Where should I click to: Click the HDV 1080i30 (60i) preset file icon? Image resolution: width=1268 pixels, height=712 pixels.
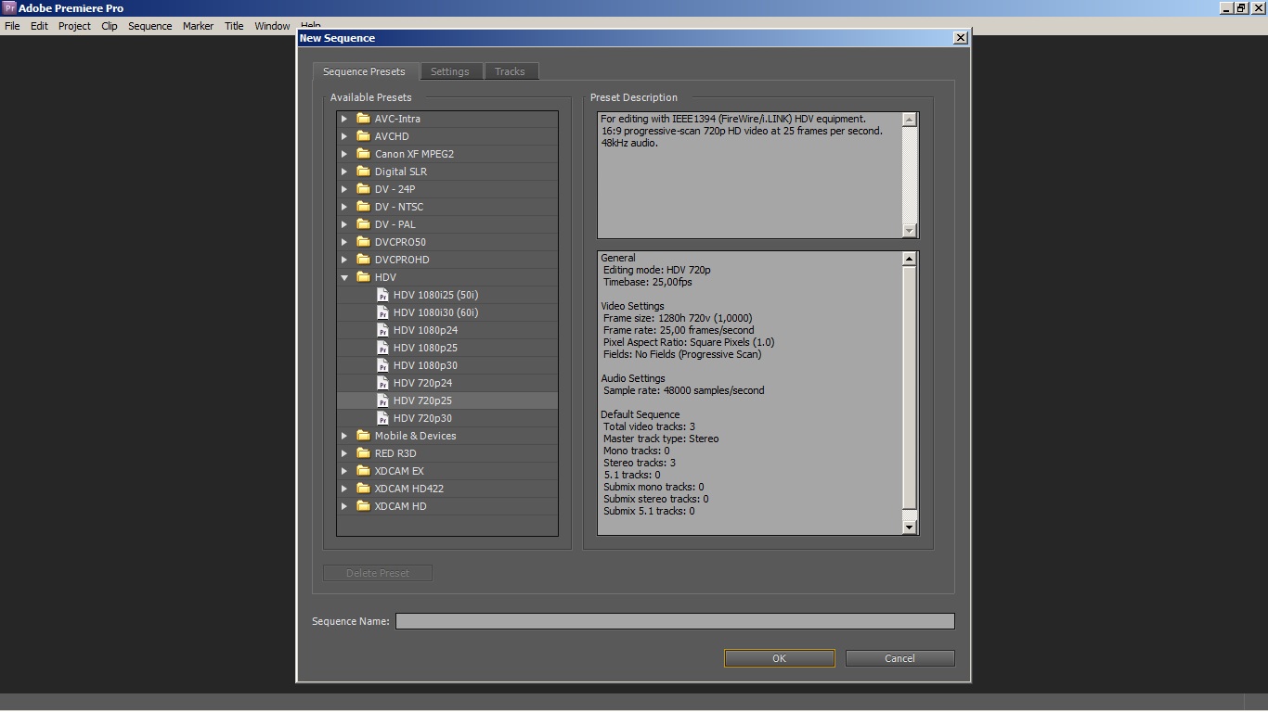click(382, 312)
